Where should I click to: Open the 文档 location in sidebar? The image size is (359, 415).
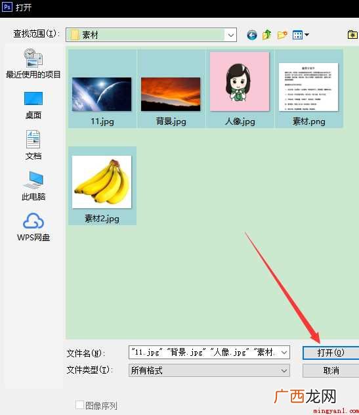pos(33,145)
